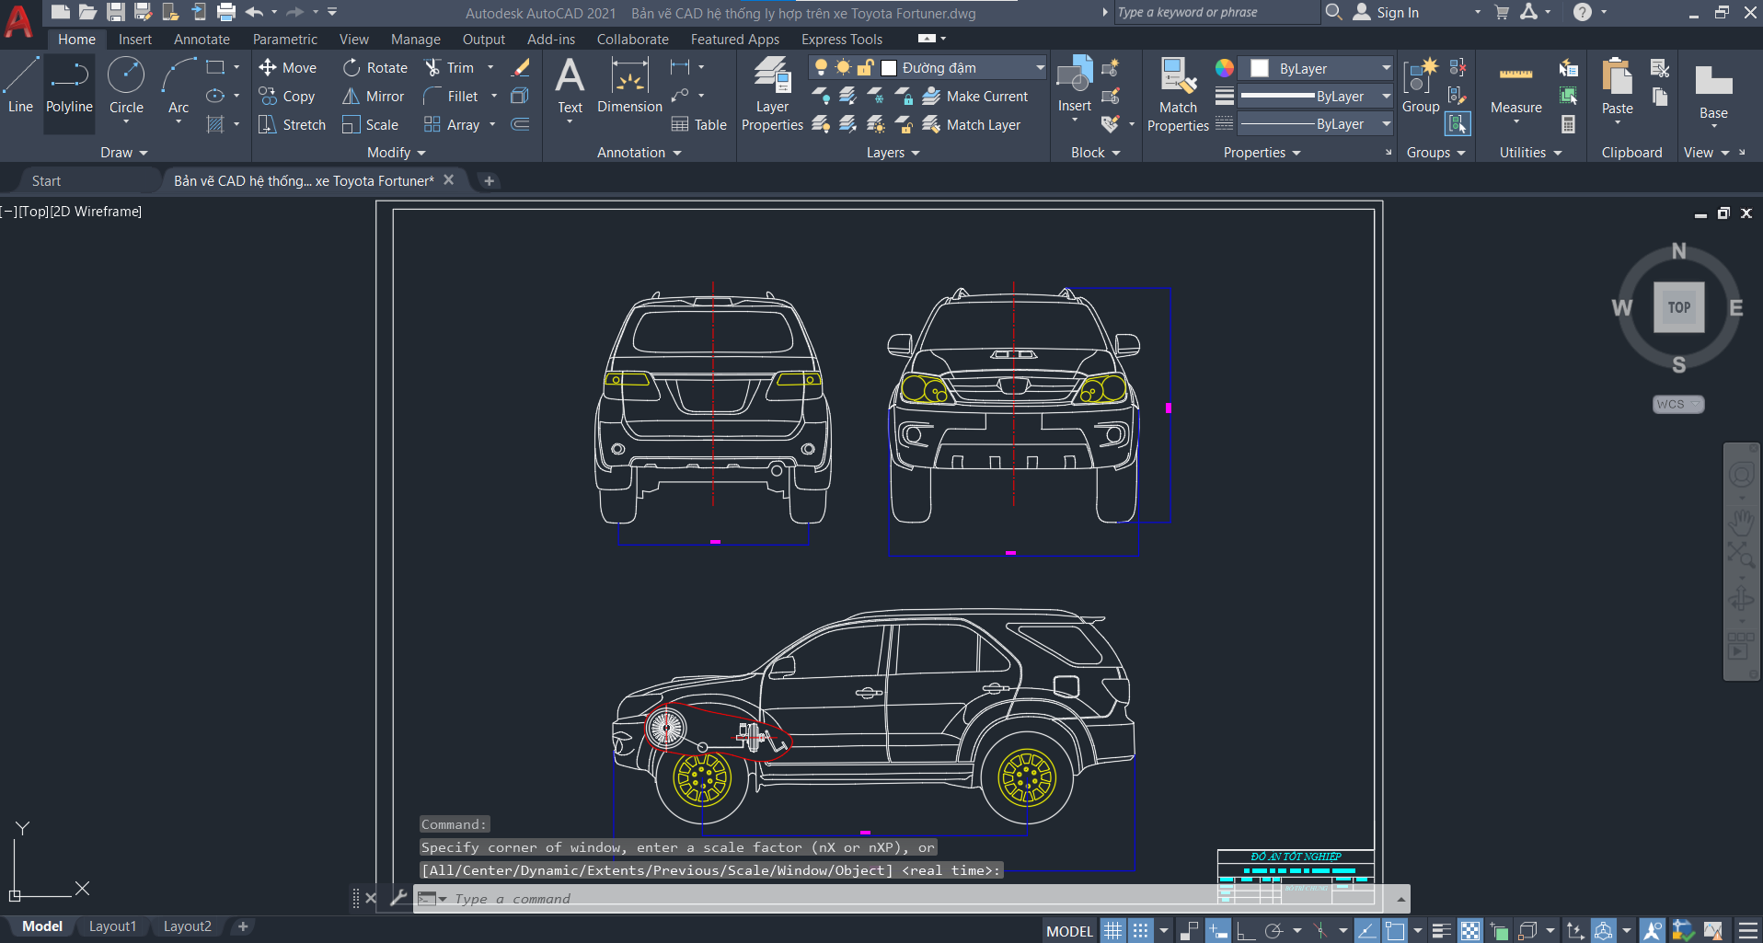This screenshot has width=1763, height=943.
Task: Click the Plot printer icon
Action: [x=226, y=12]
